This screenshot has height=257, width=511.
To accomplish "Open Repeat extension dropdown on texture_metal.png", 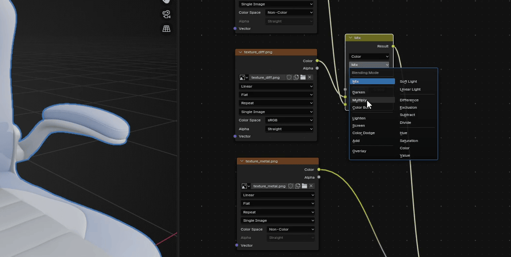I will pos(278,212).
